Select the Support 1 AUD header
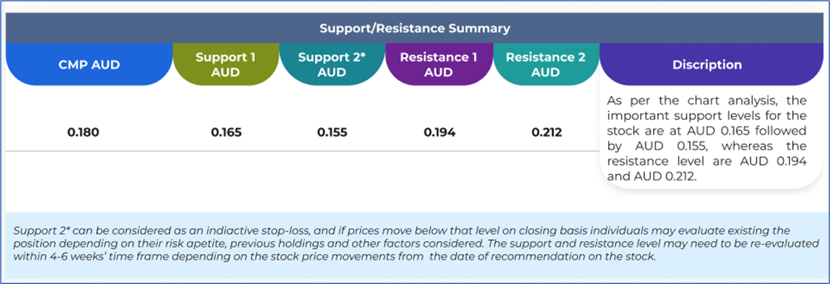The image size is (830, 284). [226, 65]
